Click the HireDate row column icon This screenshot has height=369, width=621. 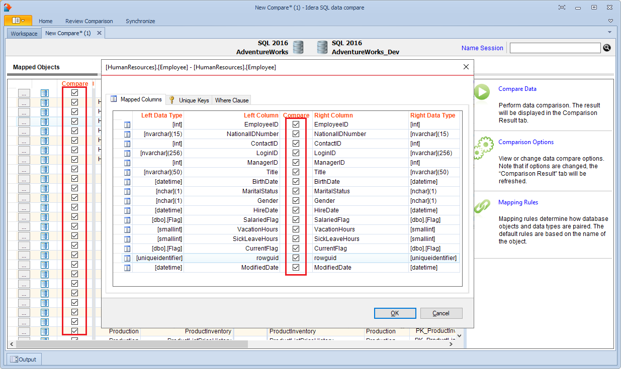[x=127, y=210]
